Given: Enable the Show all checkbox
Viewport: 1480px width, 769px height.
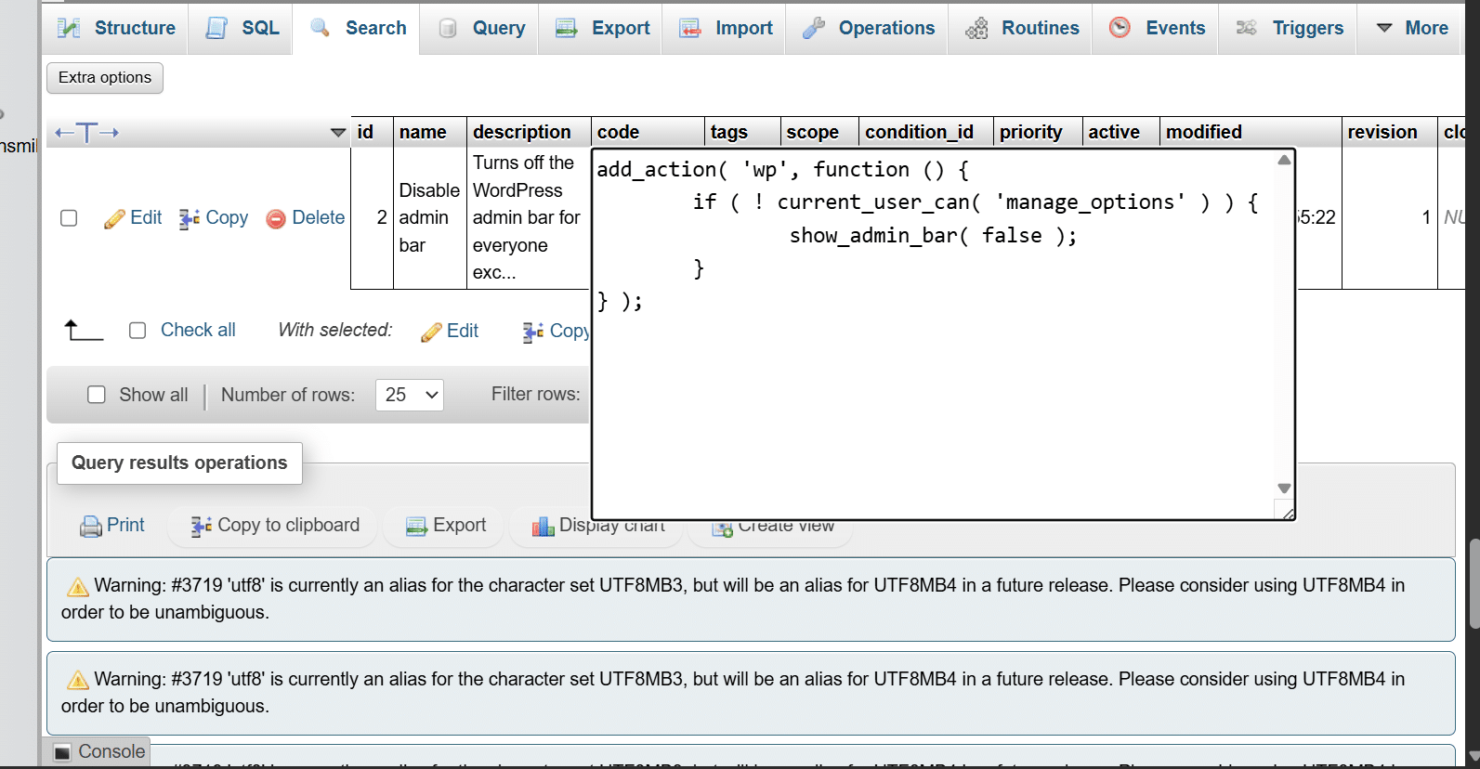Looking at the screenshot, I should (97, 395).
